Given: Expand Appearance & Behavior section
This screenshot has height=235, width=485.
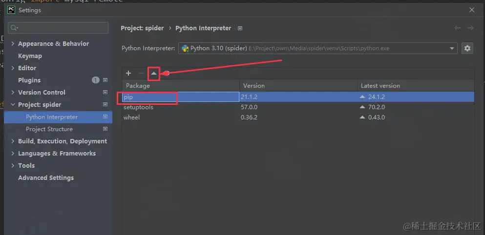Looking at the screenshot, I should (13, 43).
